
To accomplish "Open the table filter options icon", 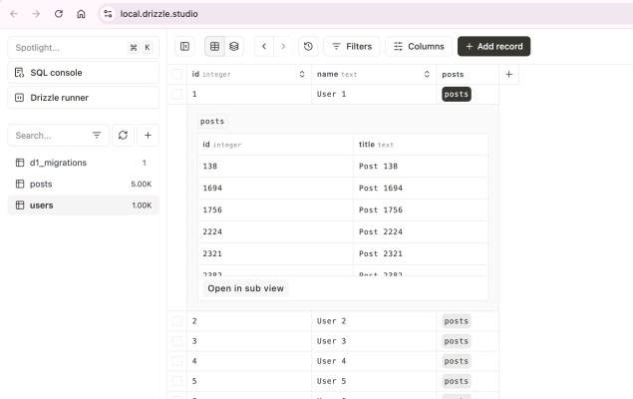I will click(x=97, y=136).
